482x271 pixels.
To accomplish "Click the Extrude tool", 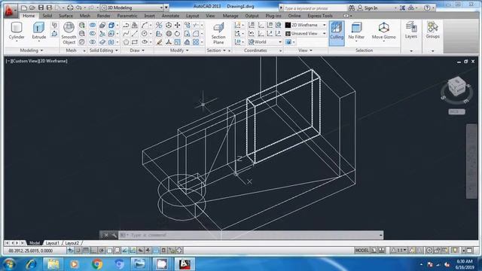I will click(x=38, y=31).
